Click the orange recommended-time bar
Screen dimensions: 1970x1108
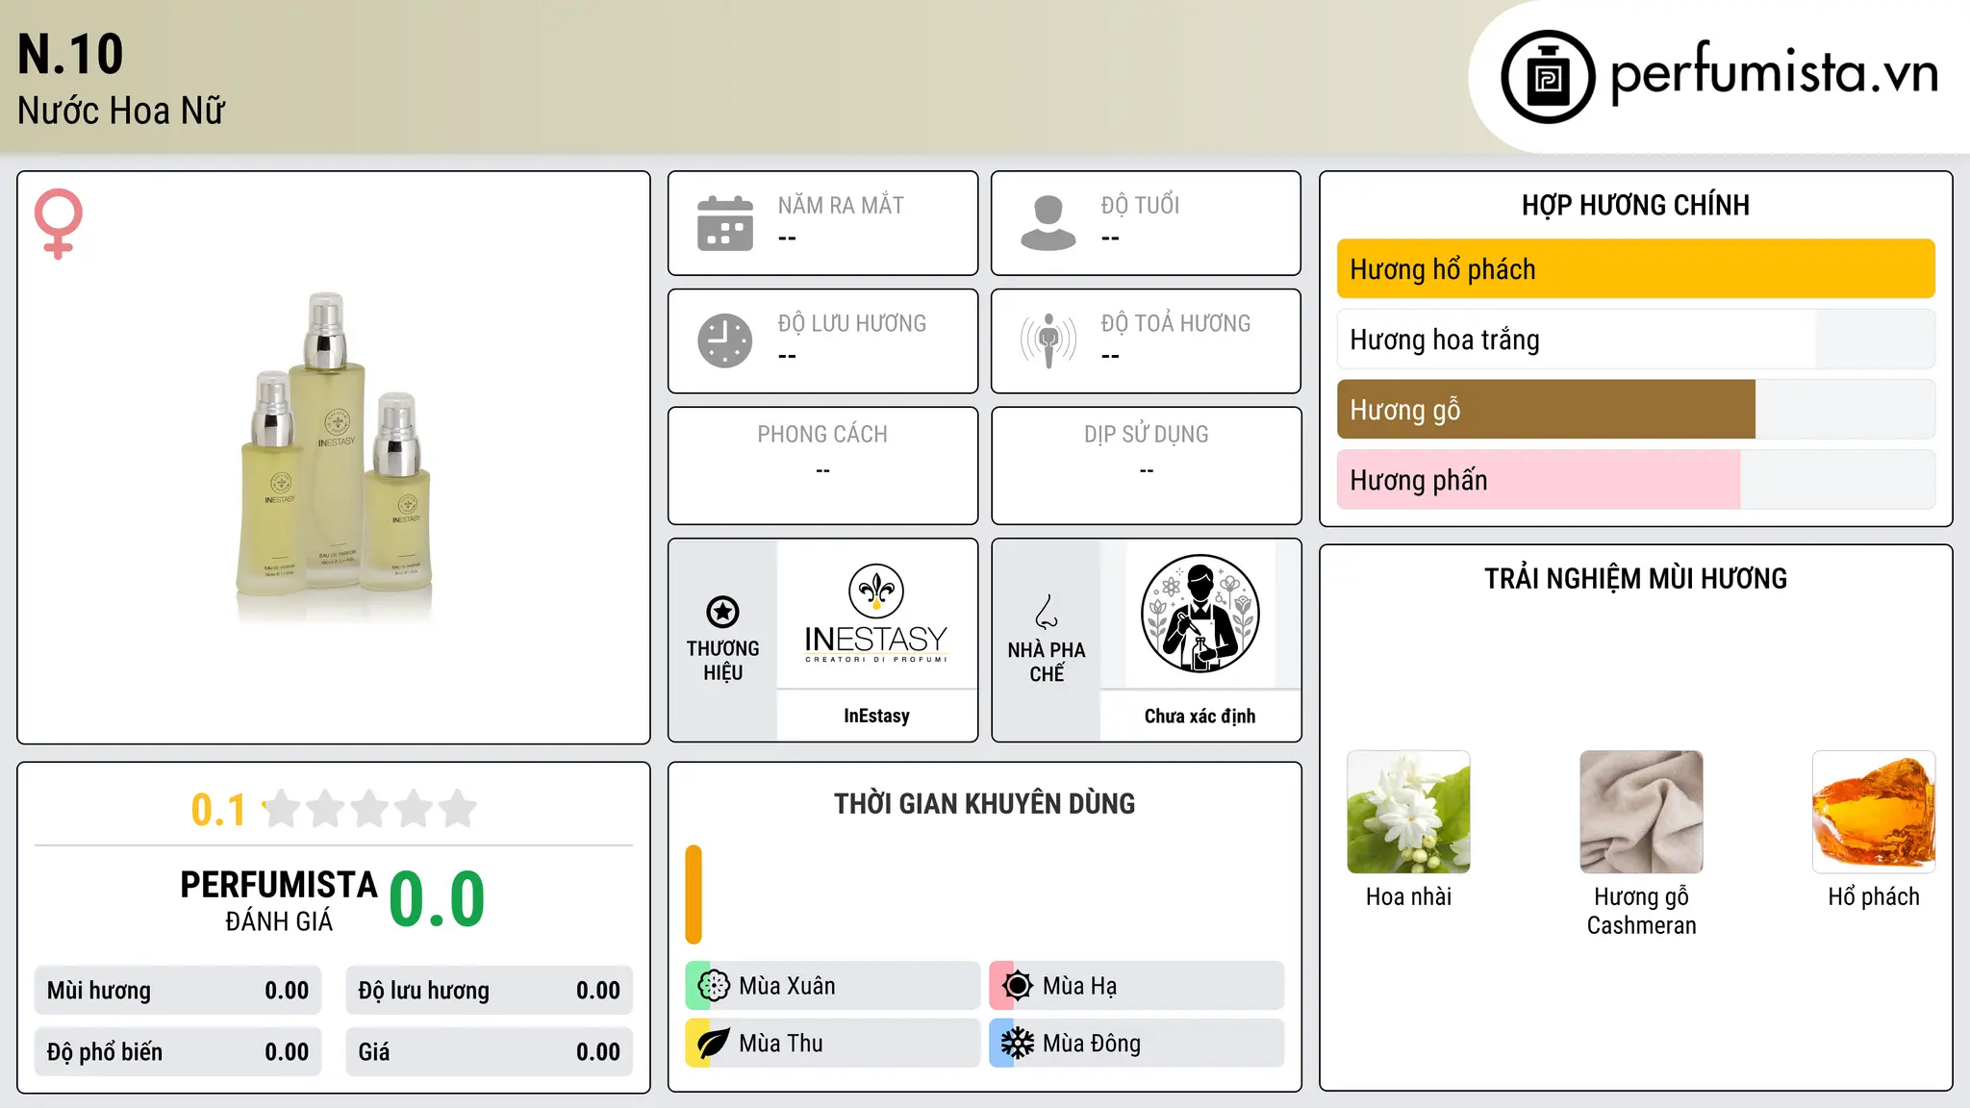[694, 894]
